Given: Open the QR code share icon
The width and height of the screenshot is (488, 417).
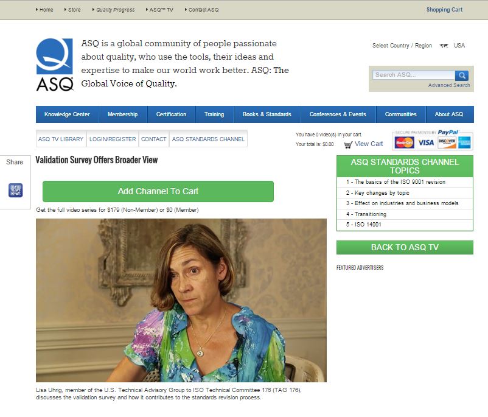Looking at the screenshot, I should coord(16,191).
